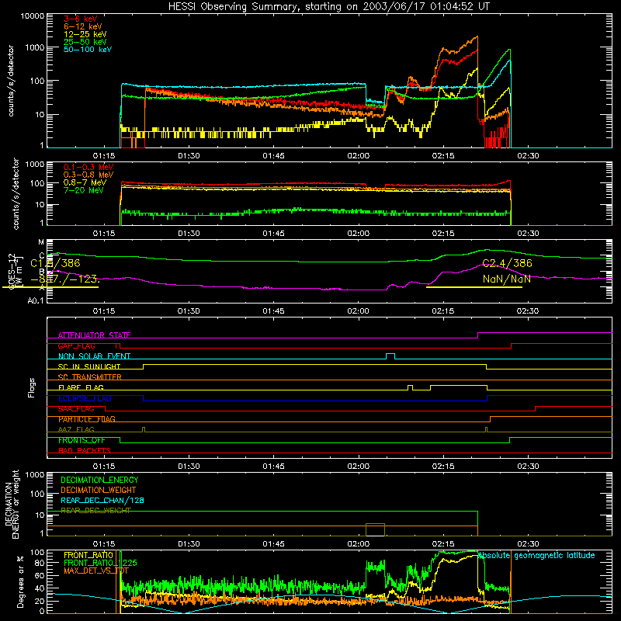Click the C2.4/386 flare annotation
The image size is (621, 621).
507,263
